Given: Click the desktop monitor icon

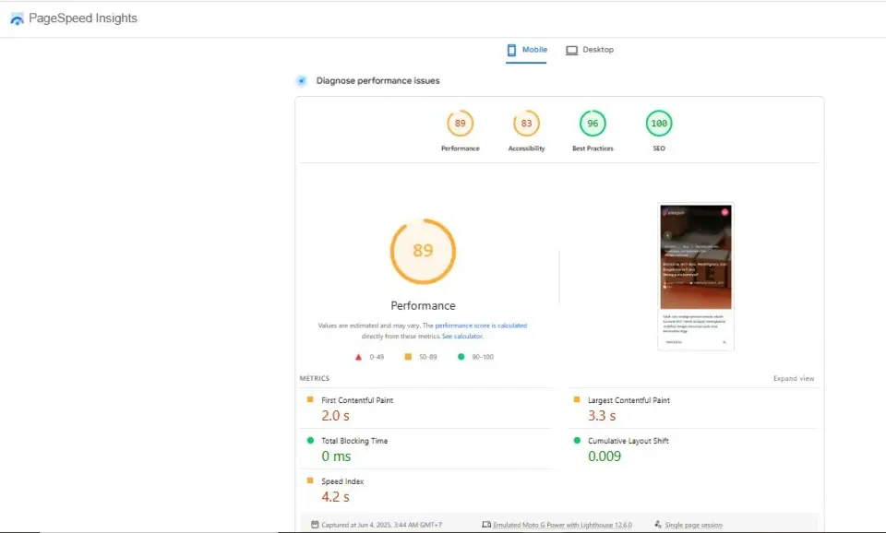Looking at the screenshot, I should (572, 50).
